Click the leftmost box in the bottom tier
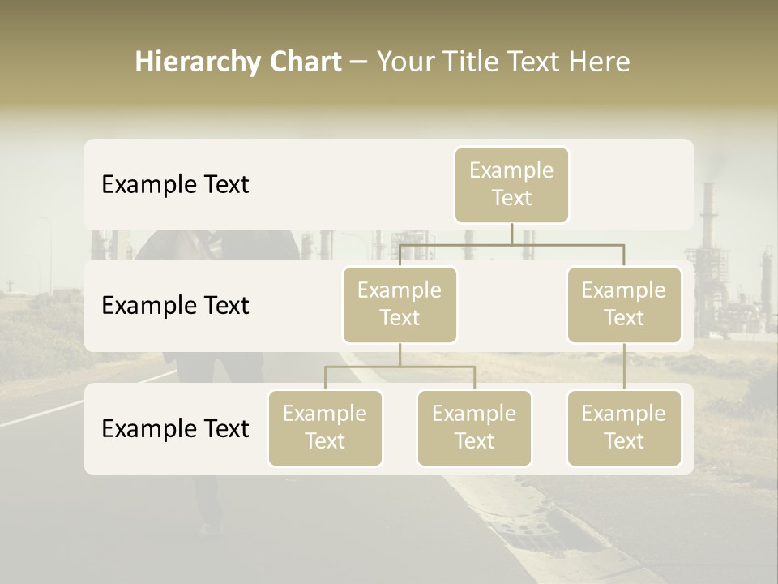The height and width of the screenshot is (584, 778). [325, 428]
